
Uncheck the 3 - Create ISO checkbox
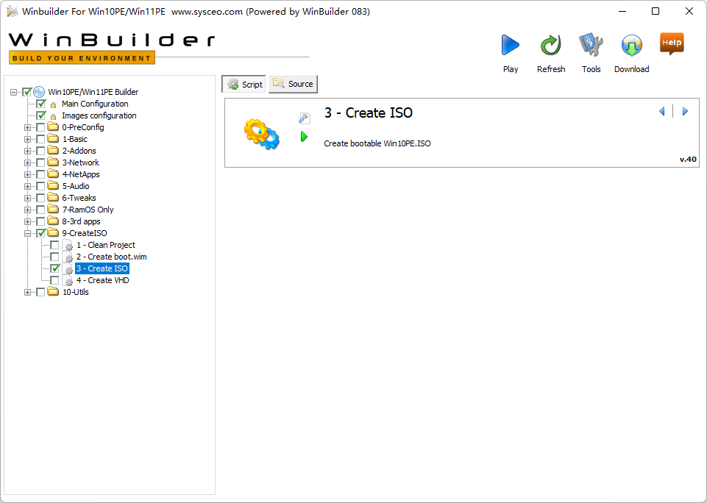[55, 268]
